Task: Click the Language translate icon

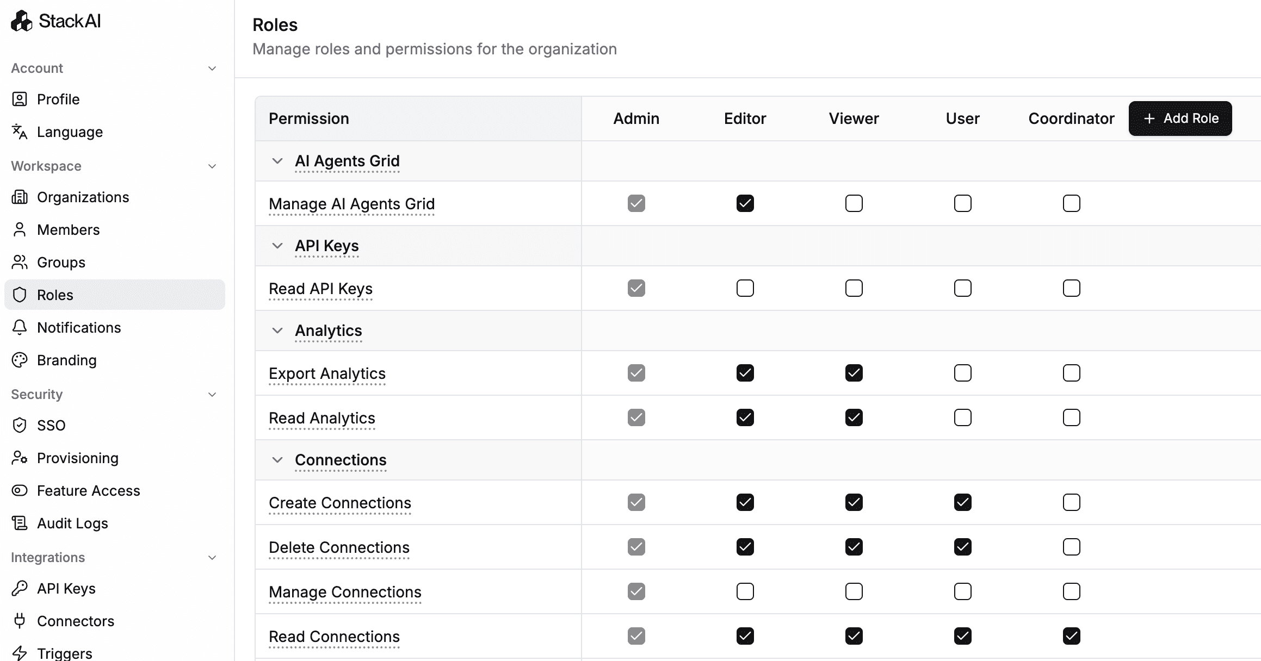Action: 20,132
